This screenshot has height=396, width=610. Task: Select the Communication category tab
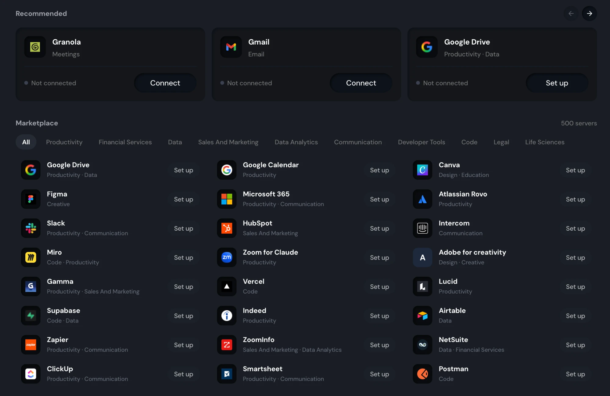(x=358, y=142)
